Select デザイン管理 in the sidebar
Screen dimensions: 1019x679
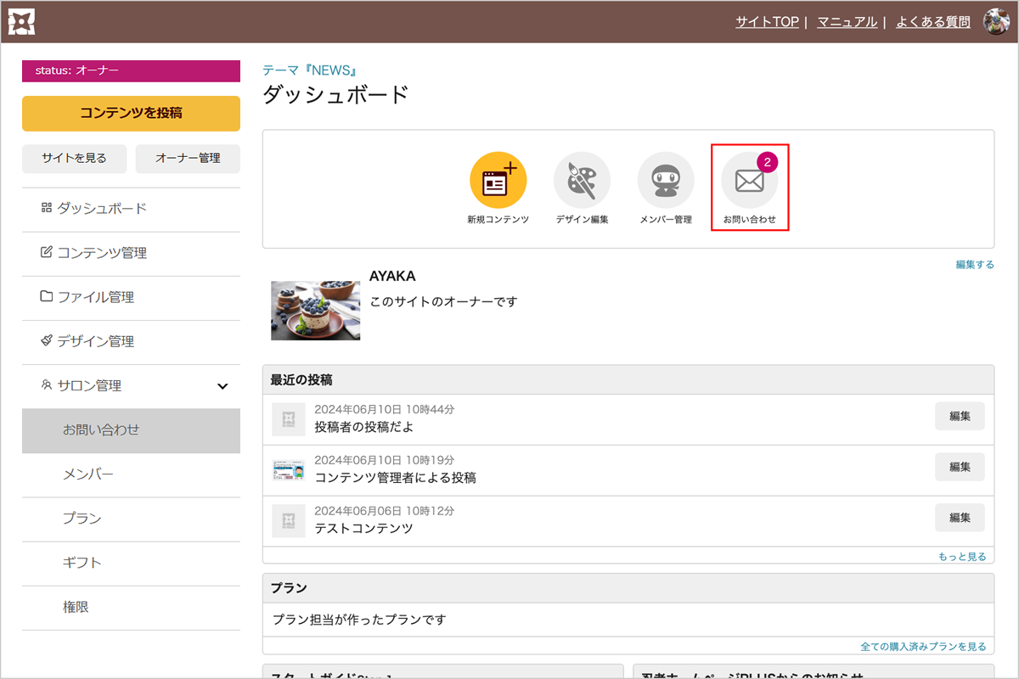point(95,341)
